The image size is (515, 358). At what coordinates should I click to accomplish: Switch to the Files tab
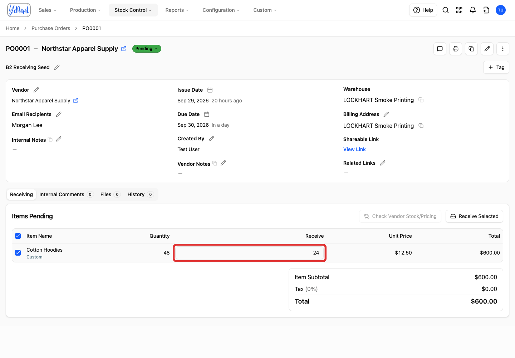click(110, 194)
